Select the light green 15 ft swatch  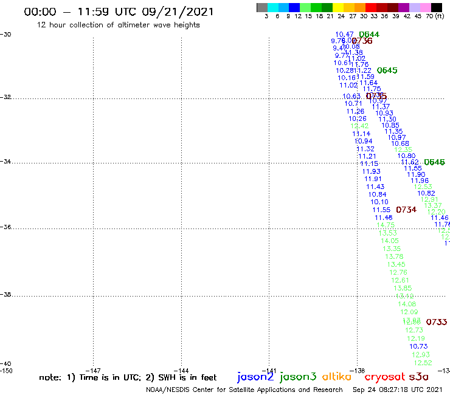coord(305,7)
